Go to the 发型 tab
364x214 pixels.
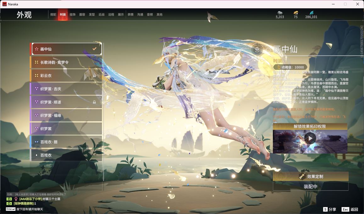coord(92,14)
